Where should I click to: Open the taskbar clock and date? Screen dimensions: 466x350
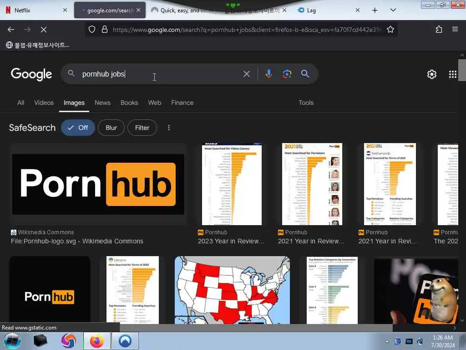click(x=443, y=341)
